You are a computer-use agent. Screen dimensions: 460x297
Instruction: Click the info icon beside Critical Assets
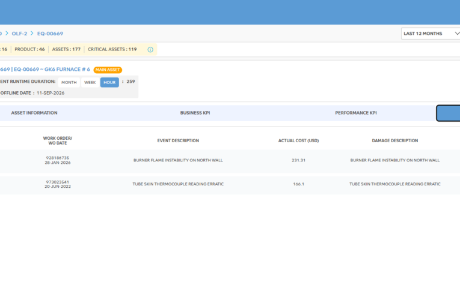pyautogui.click(x=150, y=49)
